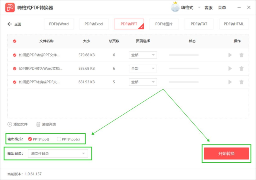Start converting 如何把PPT转换成PDF文 with its play icon
The image size is (256, 180).
[x=230, y=82]
